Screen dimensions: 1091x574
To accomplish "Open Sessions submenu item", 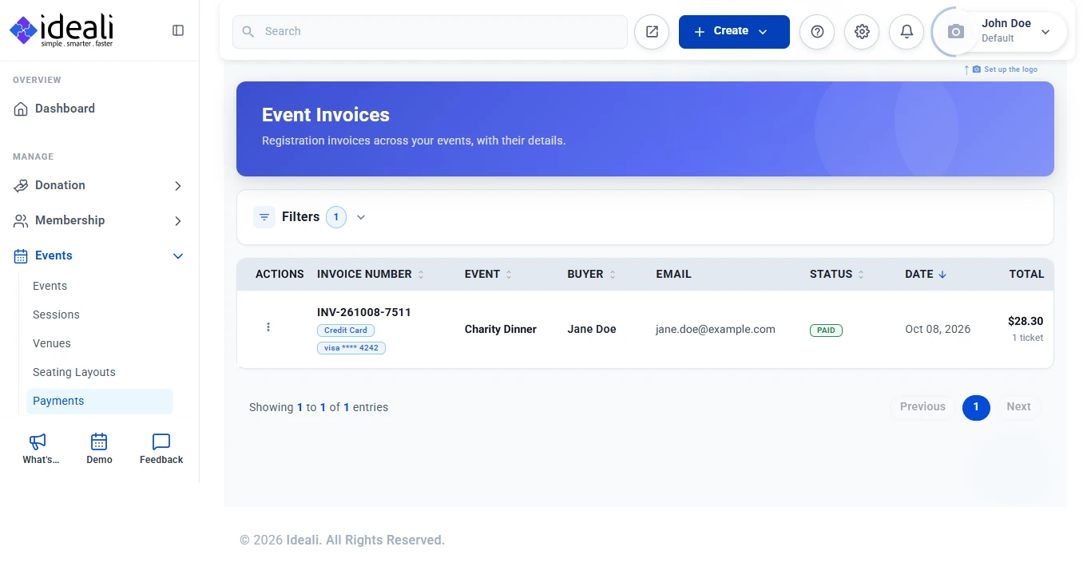I will (x=56, y=315).
